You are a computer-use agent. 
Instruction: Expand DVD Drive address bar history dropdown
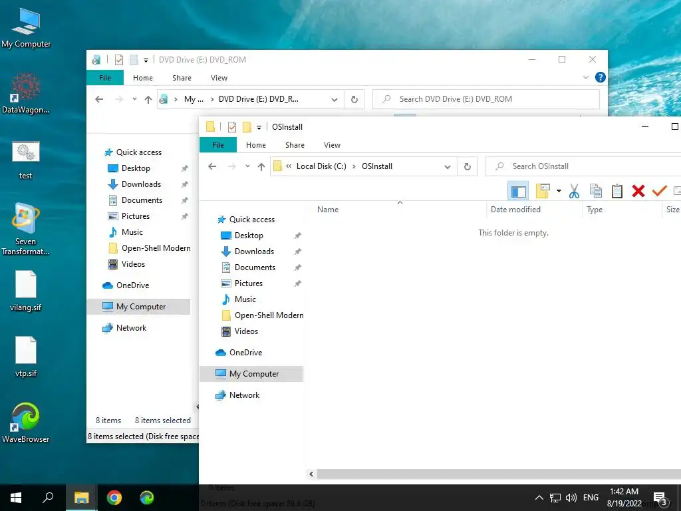pos(335,99)
